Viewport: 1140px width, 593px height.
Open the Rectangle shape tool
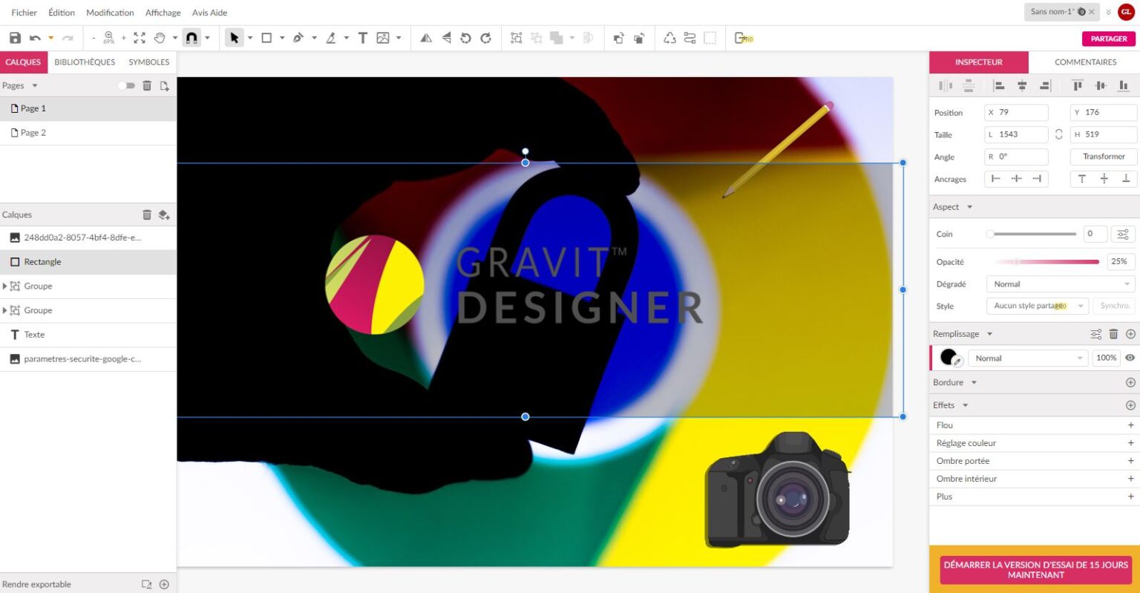(267, 37)
